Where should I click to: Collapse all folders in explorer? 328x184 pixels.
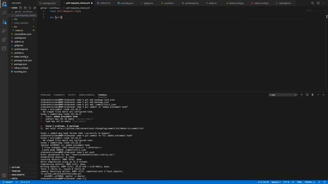[35, 8]
